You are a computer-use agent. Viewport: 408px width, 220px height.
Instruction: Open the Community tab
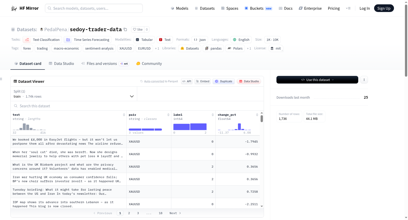point(149,64)
